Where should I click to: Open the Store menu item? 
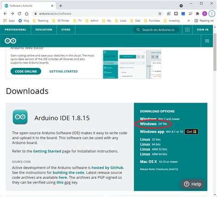pyautogui.click(x=66, y=30)
